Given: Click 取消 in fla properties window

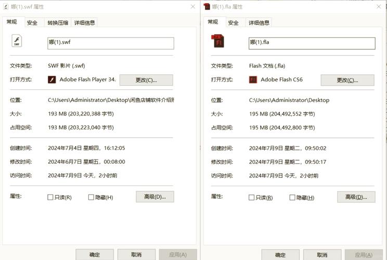Looking at the screenshot, I should point(322,255).
